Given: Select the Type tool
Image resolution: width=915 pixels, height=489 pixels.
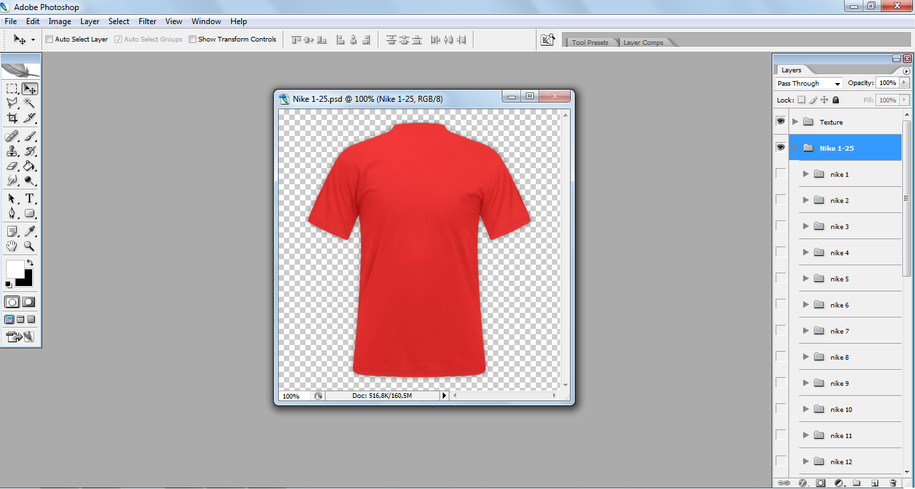Looking at the screenshot, I should [x=29, y=198].
